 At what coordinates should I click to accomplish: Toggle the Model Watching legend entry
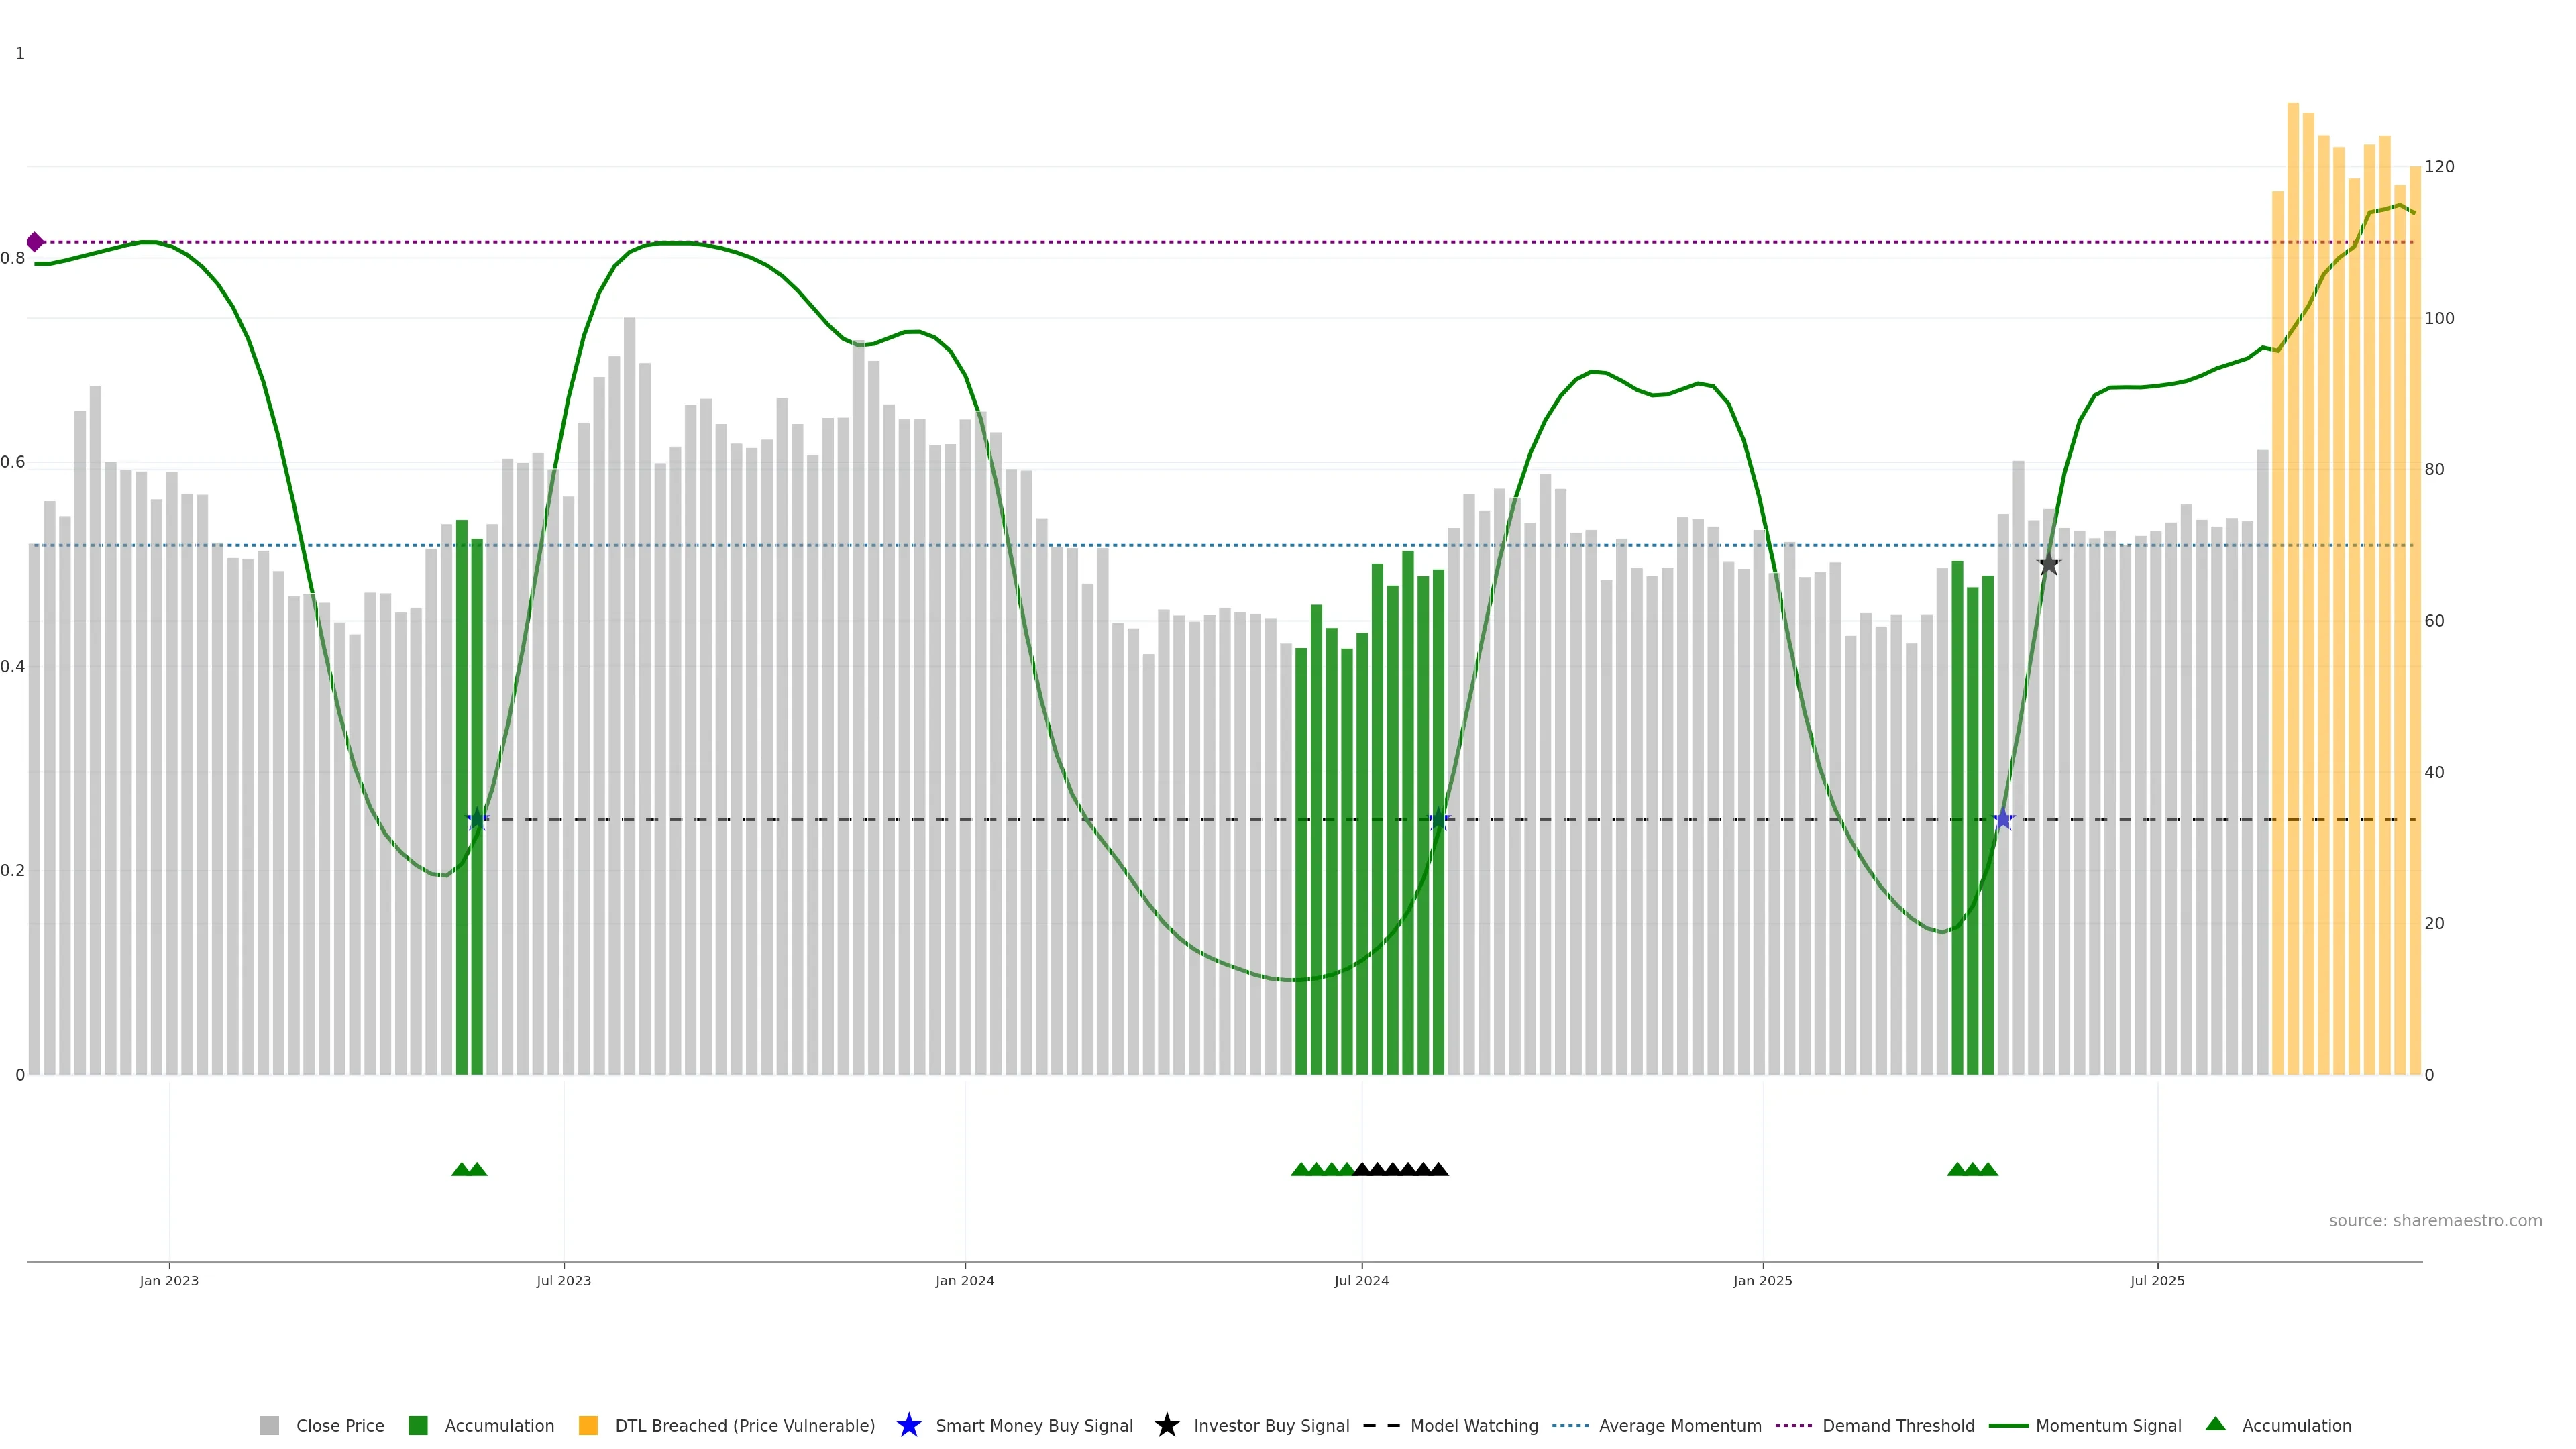click(x=1473, y=1425)
